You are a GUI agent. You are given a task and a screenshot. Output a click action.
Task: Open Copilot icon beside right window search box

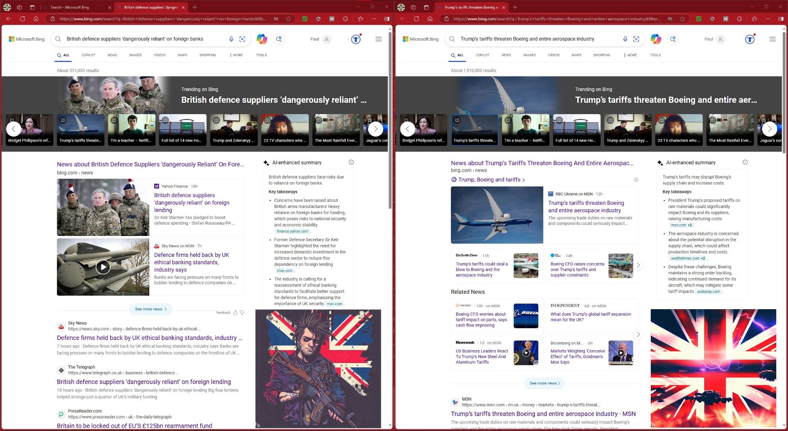656,39
